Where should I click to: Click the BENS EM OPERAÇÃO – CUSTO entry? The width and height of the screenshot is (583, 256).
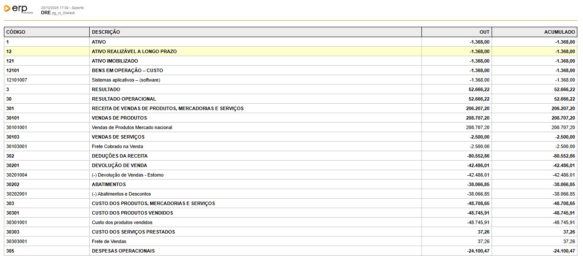click(x=127, y=70)
